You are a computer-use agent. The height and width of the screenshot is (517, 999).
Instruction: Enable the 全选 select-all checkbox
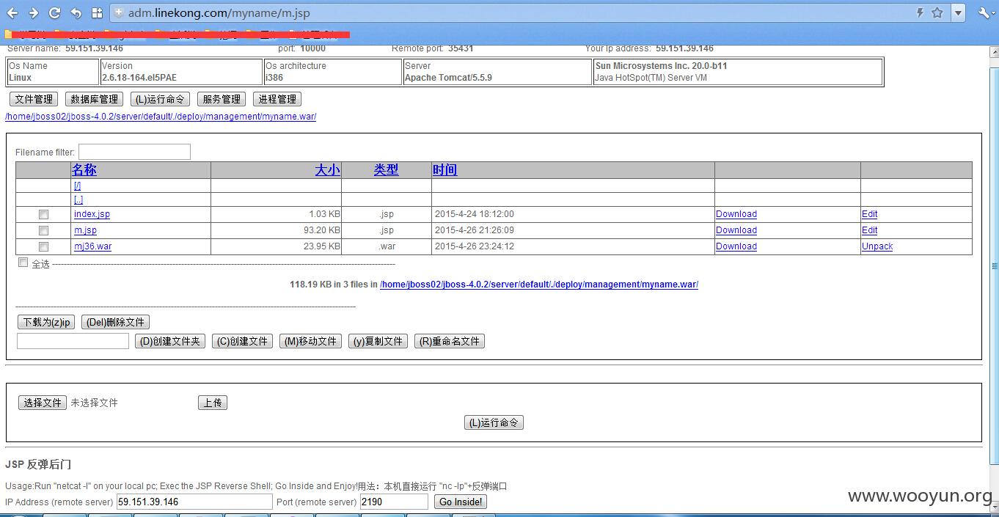pos(23,263)
